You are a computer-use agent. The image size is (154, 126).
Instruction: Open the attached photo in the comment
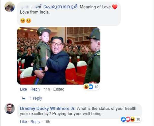click(x=59, y=56)
